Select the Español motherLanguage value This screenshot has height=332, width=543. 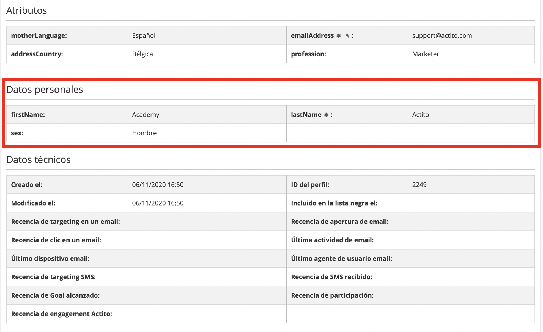pos(144,36)
